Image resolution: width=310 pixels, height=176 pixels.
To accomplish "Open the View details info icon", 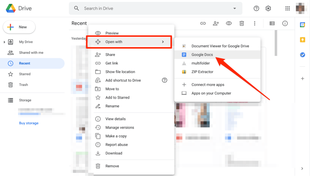I will (x=285, y=23).
